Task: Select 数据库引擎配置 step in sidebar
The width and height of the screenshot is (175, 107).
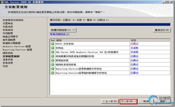Action: (x=12, y=43)
